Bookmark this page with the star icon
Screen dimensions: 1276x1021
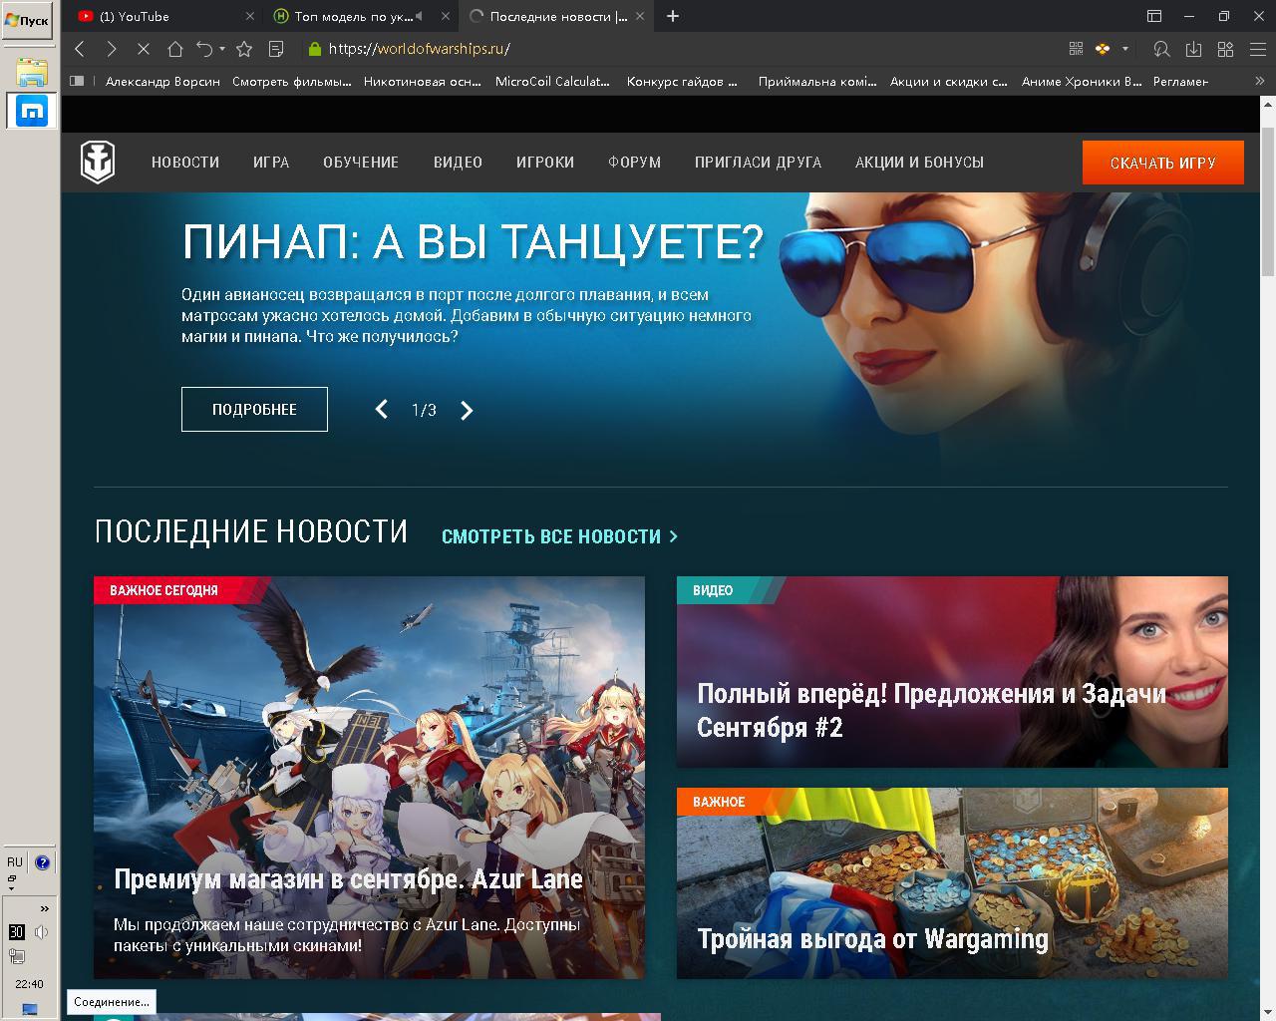[x=244, y=48]
